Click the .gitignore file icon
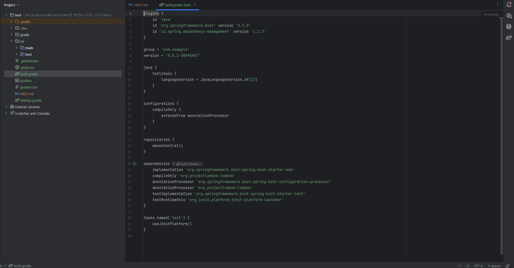The width and height of the screenshot is (514, 268). coord(17,67)
